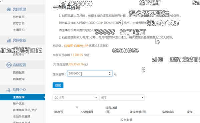
Task: Click the 提现总额(元) column header
Action: [111, 110]
